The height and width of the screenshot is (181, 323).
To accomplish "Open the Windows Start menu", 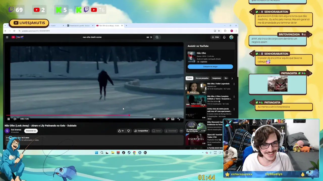I will click(x=96, y=153).
